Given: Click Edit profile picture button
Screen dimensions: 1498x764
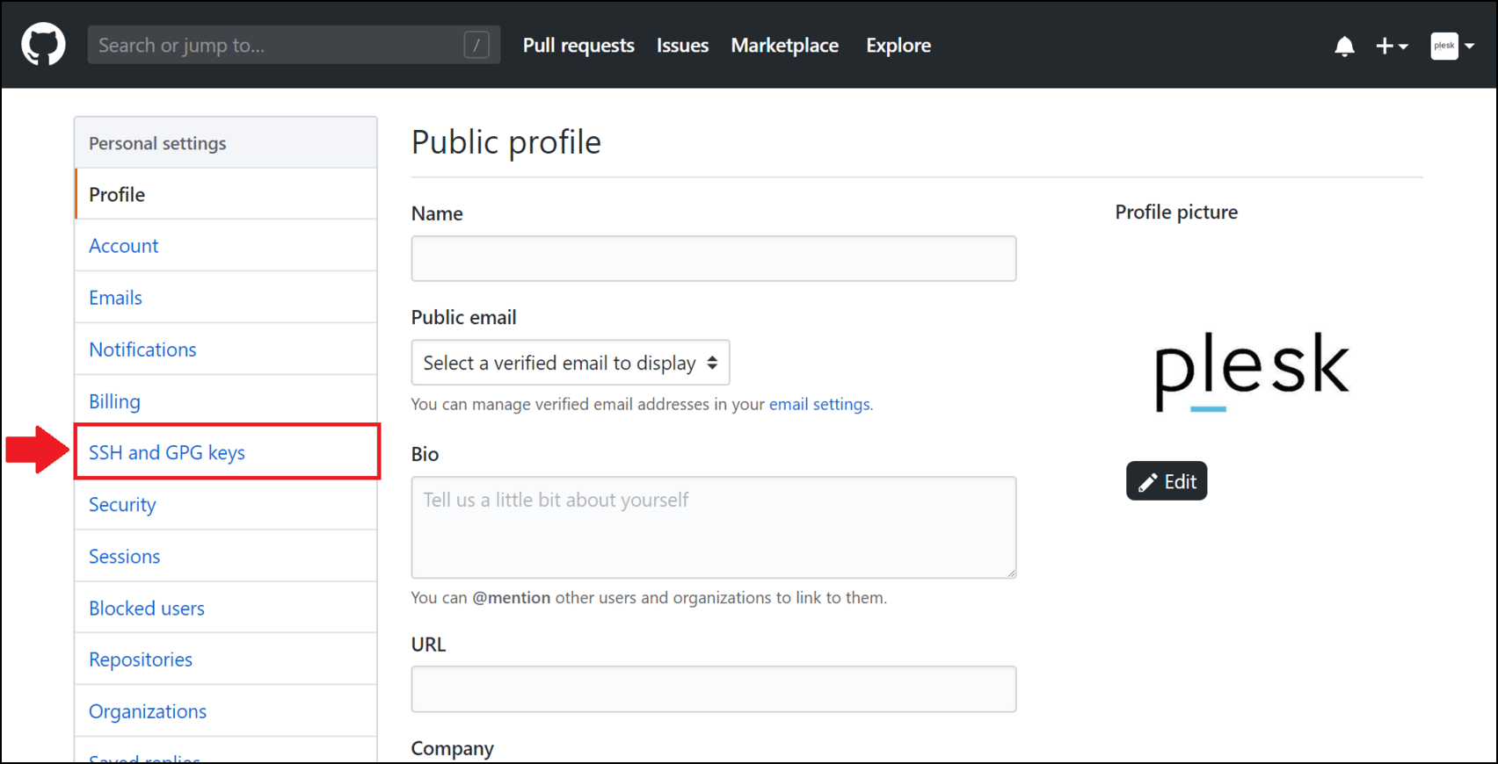Looking at the screenshot, I should (1167, 481).
